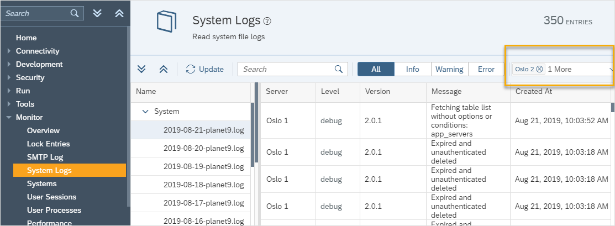Filter logs by Warning level
This screenshot has height=226, width=615.
click(x=449, y=69)
